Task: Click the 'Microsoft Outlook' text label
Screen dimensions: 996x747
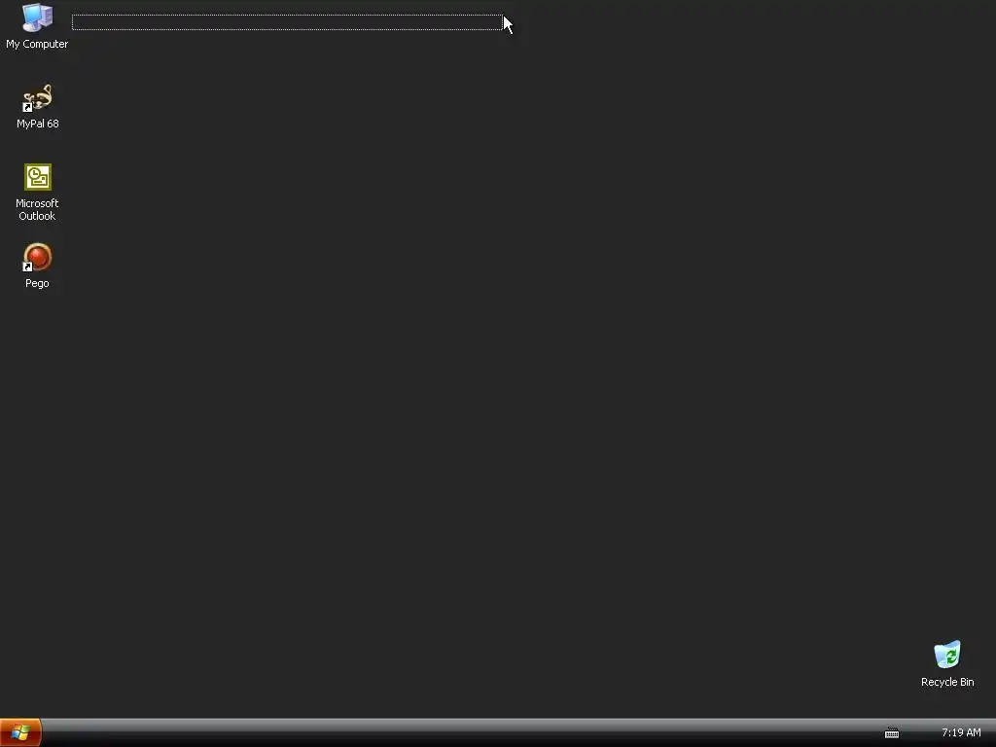Action: [37, 210]
